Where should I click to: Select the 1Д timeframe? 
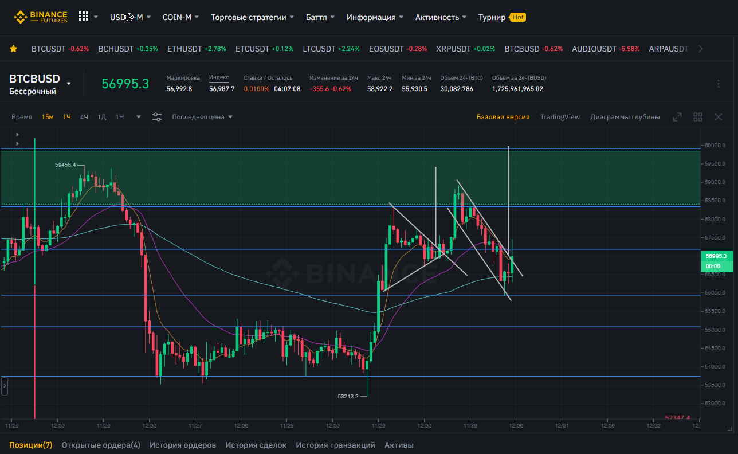102,117
